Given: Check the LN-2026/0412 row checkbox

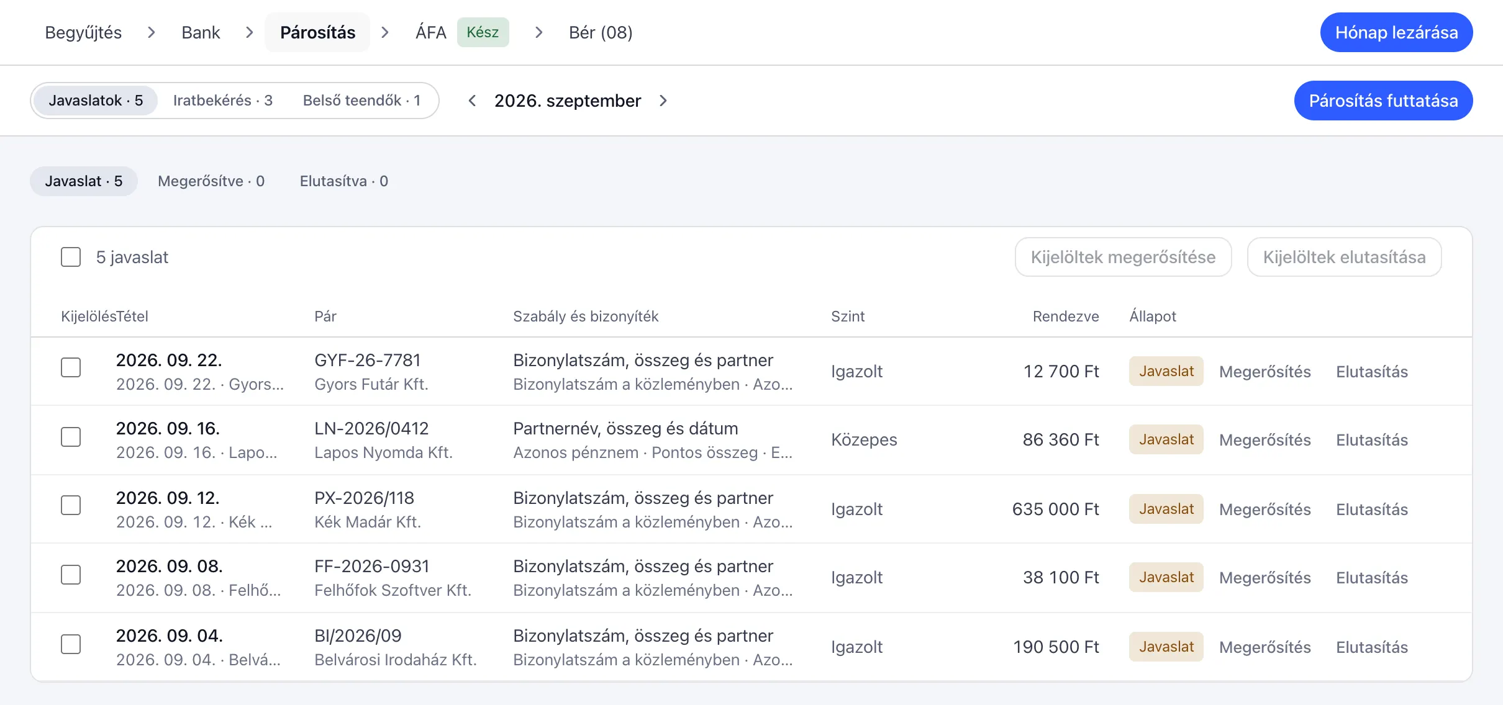Looking at the screenshot, I should coord(71,437).
